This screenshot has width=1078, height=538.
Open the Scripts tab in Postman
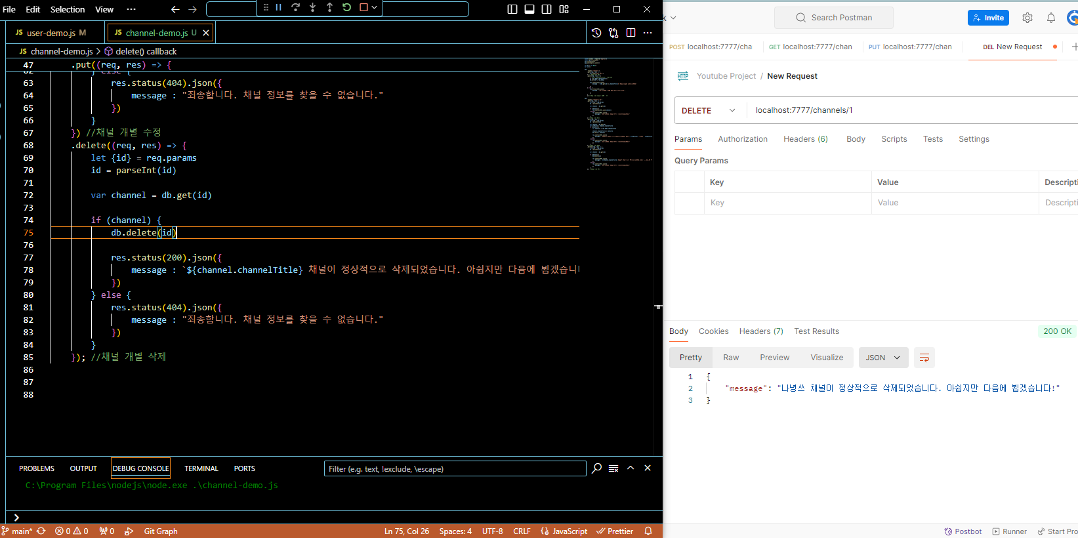coord(894,139)
